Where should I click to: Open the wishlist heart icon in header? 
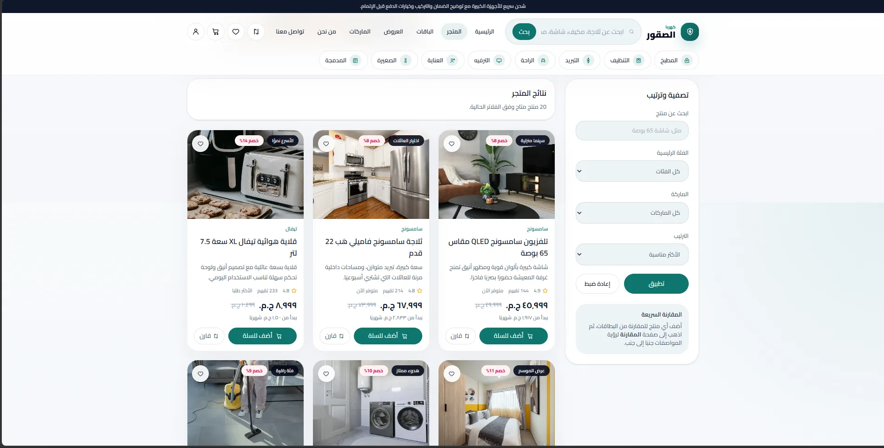(236, 32)
